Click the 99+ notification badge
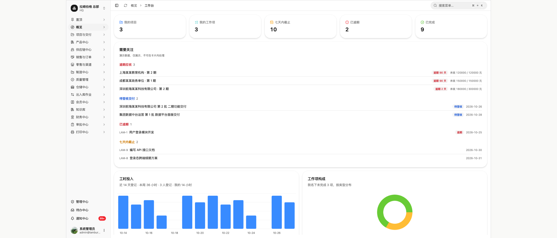557x238 pixels. click(x=102, y=218)
